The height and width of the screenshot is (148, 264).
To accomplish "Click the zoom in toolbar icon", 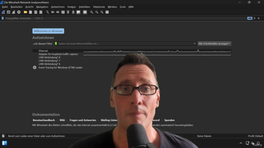I will [92, 12].
